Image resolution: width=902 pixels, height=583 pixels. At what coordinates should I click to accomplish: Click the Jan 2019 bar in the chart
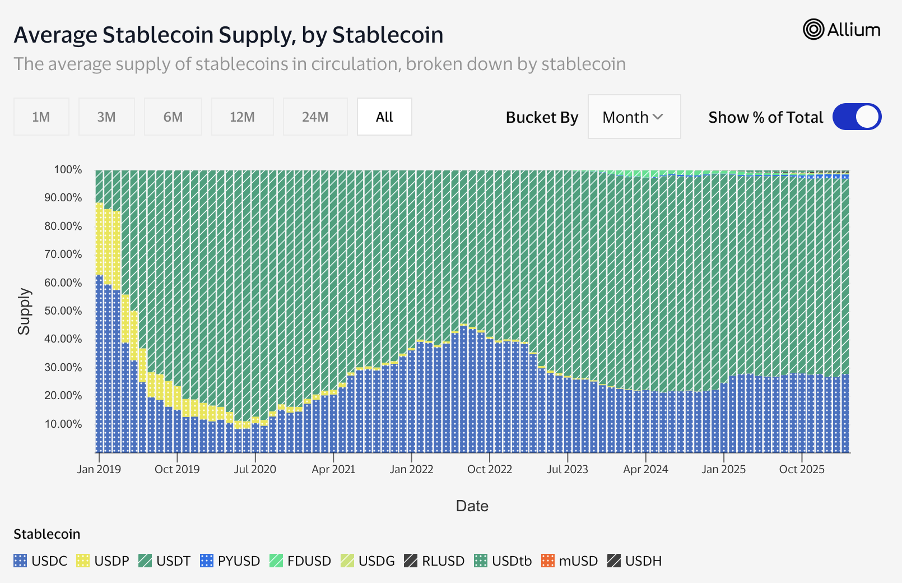99,364
